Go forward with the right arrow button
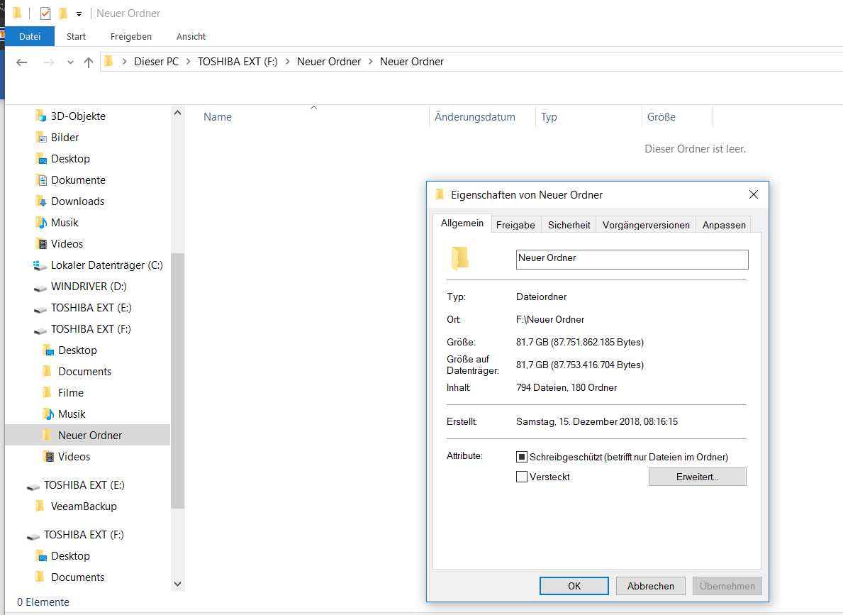 tap(49, 62)
